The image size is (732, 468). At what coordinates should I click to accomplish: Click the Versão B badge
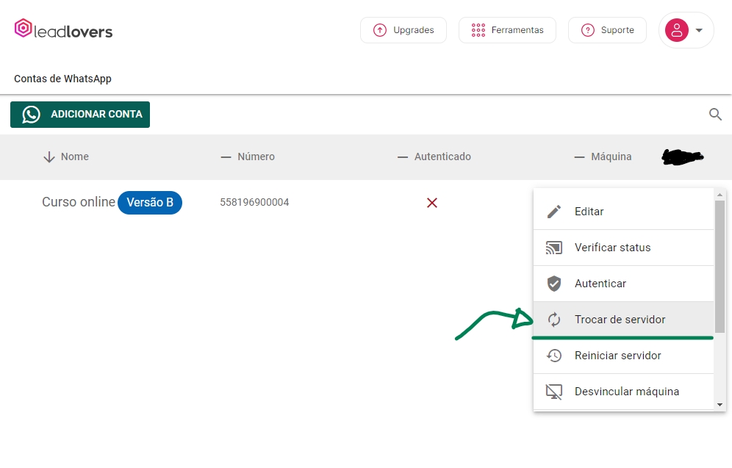[x=150, y=202]
